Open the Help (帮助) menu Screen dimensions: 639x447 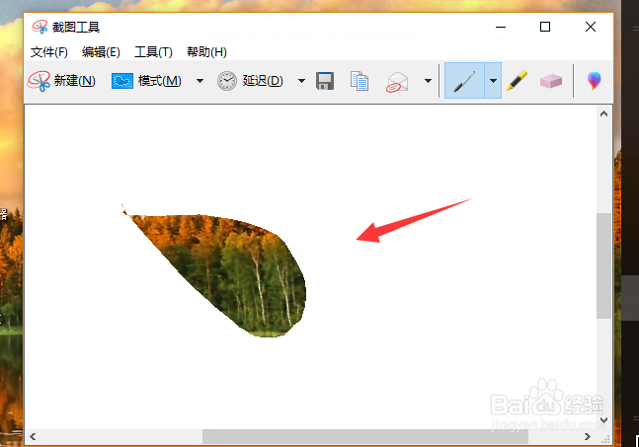click(x=206, y=52)
